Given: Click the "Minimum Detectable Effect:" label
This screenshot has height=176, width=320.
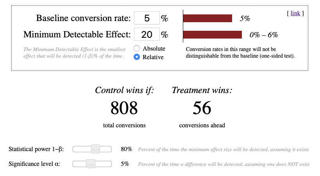Looking at the screenshot, I should pos(77,35).
